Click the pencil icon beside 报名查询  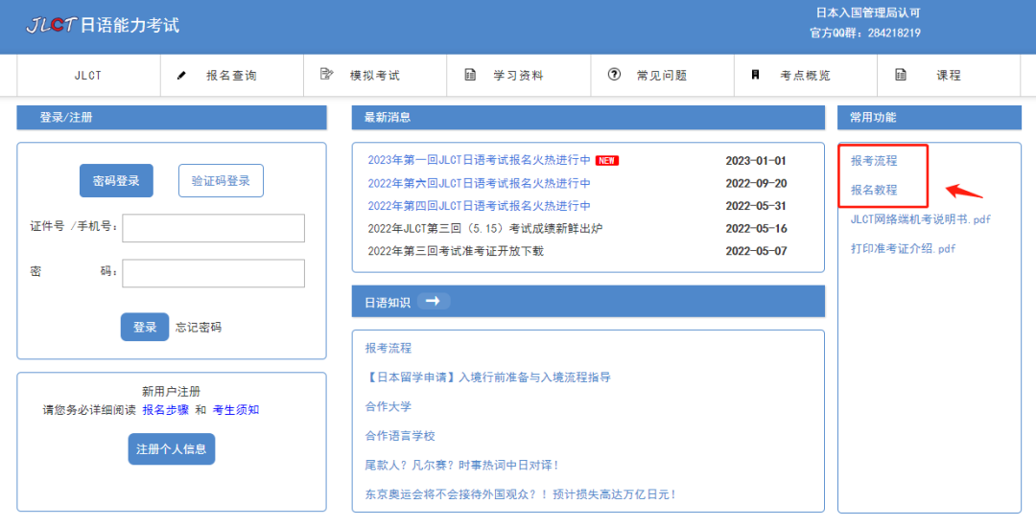pyautogui.click(x=181, y=76)
